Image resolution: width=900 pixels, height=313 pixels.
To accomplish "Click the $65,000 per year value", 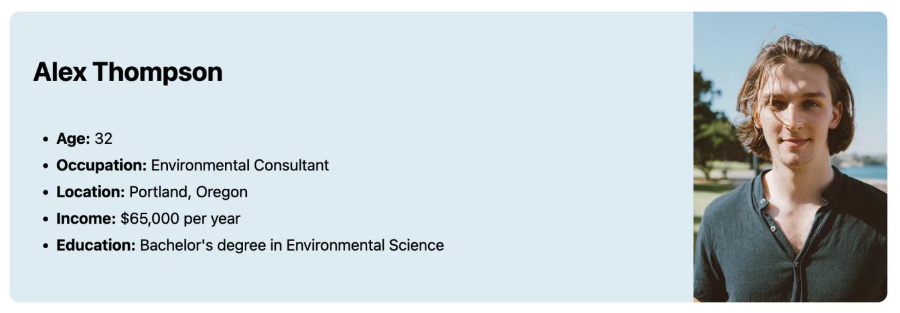I will click(181, 219).
